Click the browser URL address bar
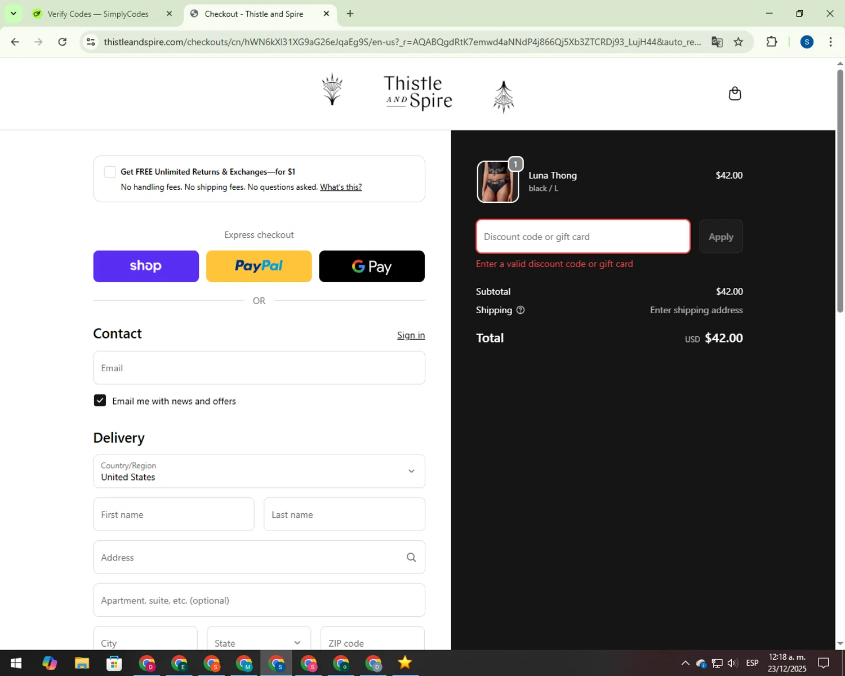The image size is (845, 676). point(402,42)
